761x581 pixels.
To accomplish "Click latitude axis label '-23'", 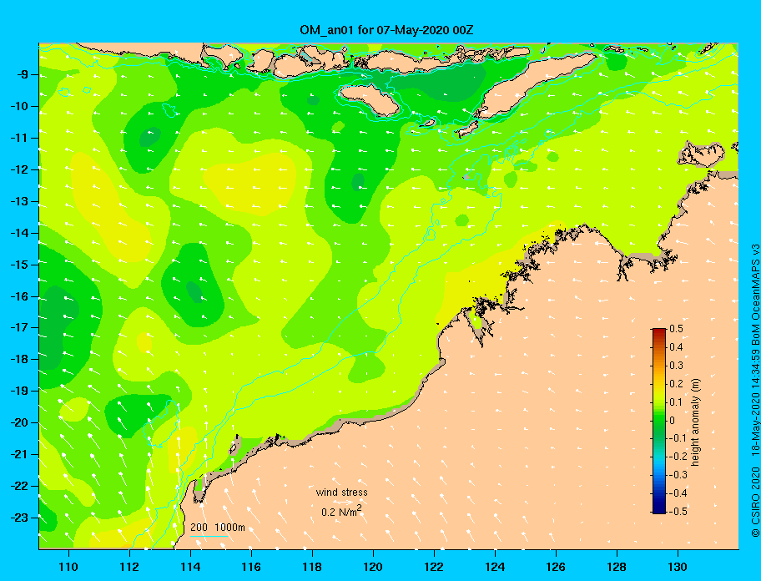I will pos(20,518).
